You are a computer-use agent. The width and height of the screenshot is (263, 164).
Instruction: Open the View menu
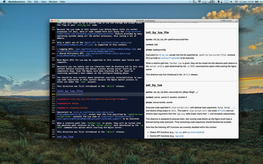[x=44, y=2]
